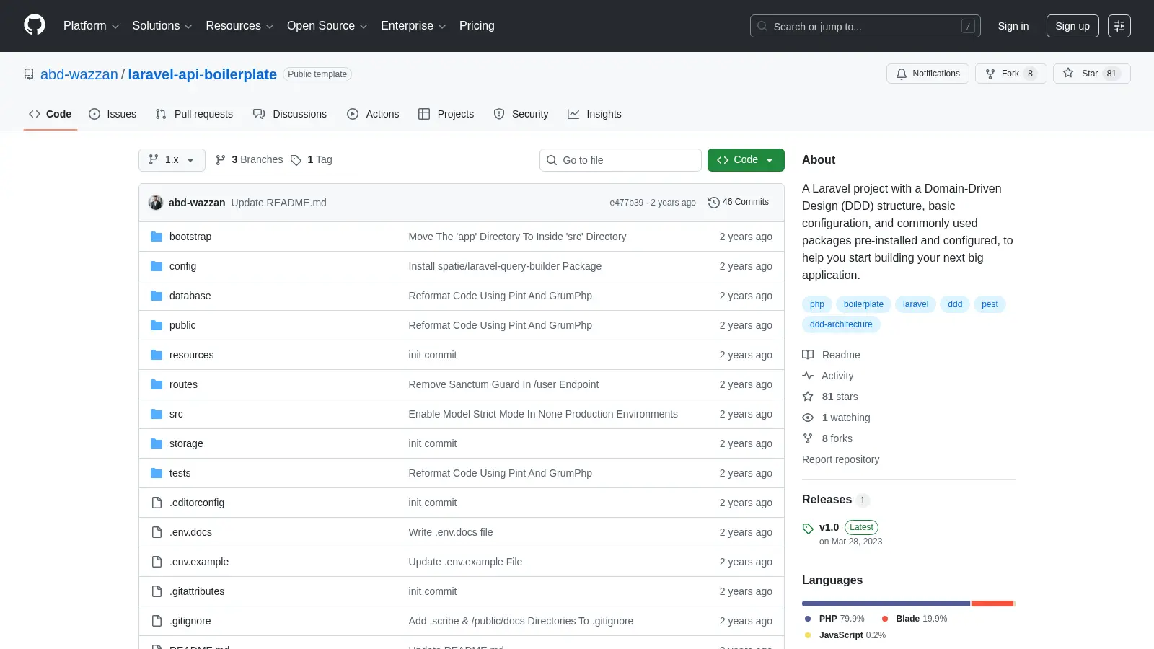The height and width of the screenshot is (649, 1154).
Task: Open the database folder icon
Action: click(157, 296)
